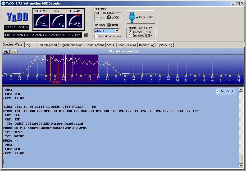Click the EOS: REQ line
This screenshot has height=171, width=246.
(x=12, y=149)
